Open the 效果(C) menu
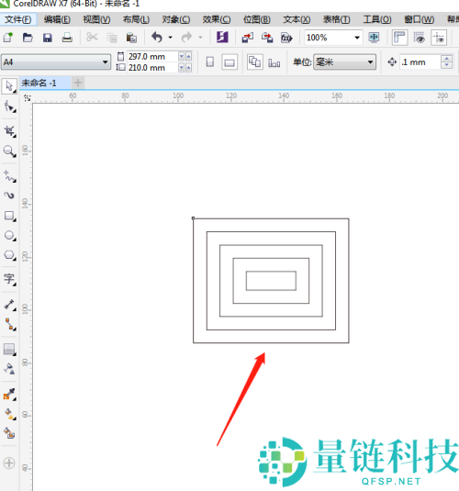 [216, 19]
